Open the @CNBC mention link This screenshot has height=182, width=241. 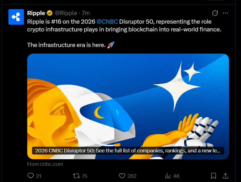107,22
